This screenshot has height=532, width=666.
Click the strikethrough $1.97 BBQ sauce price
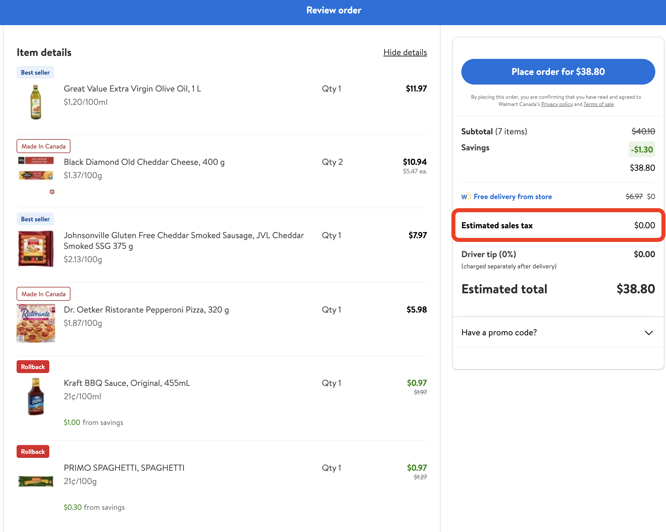[x=420, y=392]
